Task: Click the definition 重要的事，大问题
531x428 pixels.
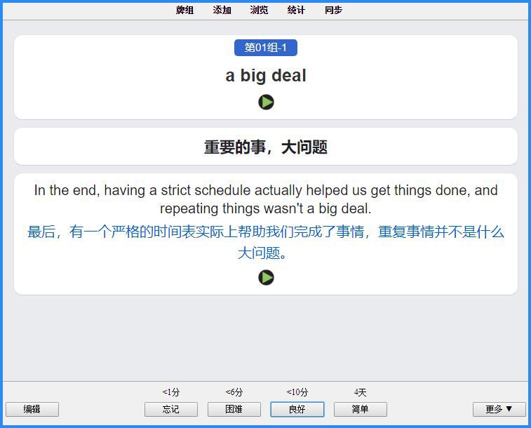Action: 266,147
